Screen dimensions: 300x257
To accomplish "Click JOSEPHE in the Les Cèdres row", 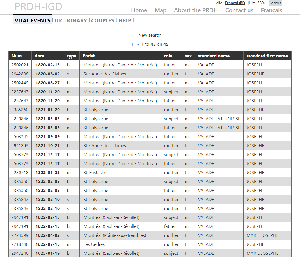I will tap(255, 244).
